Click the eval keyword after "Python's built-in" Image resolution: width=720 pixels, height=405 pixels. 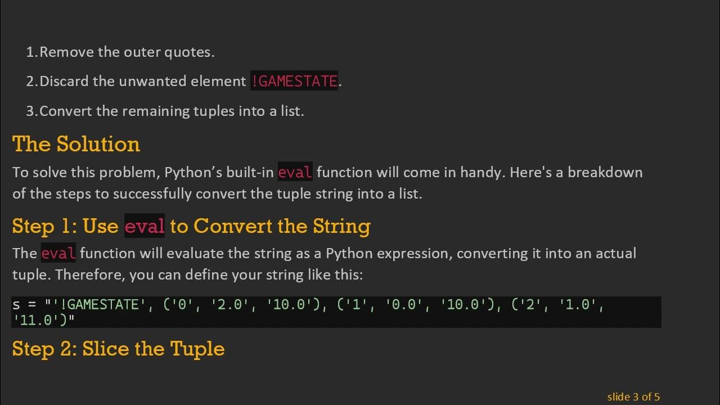(x=295, y=172)
